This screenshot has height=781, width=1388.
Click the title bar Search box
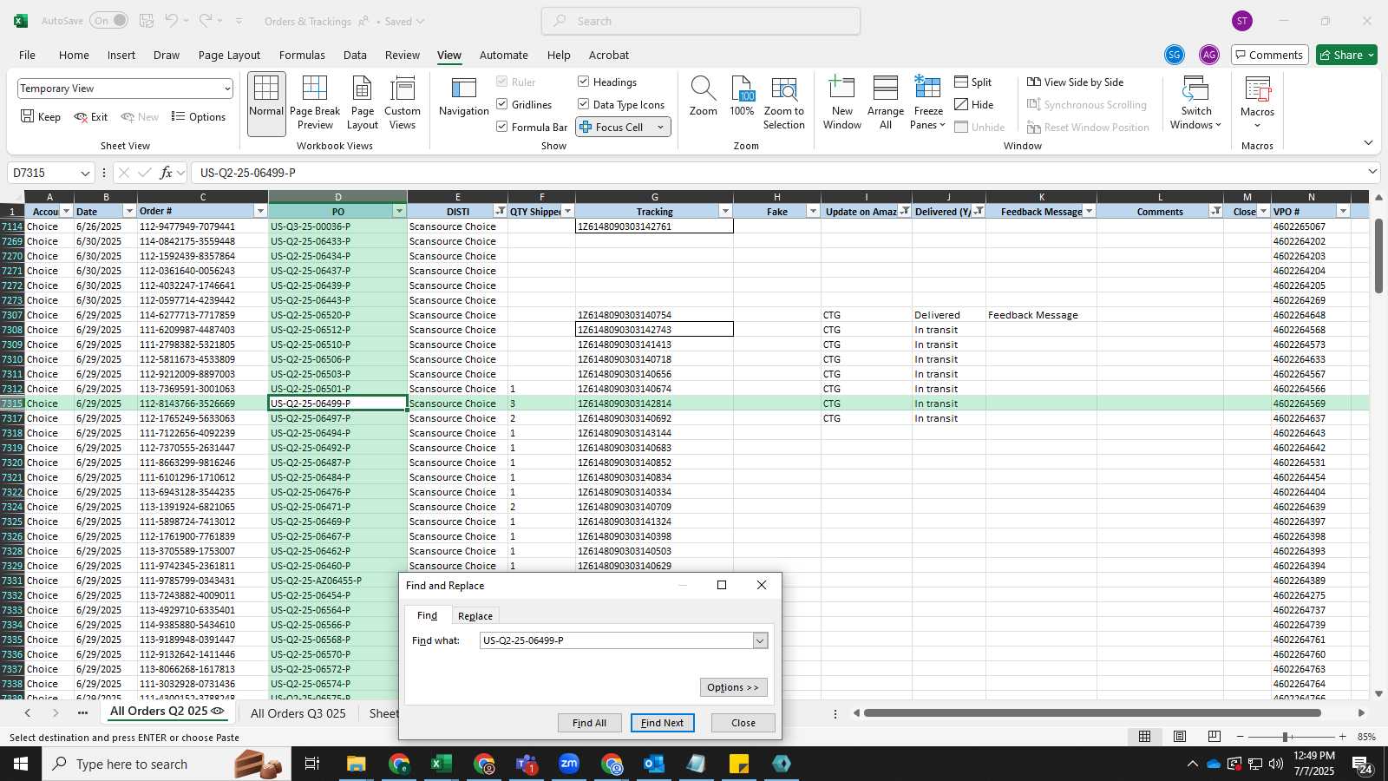(x=701, y=21)
